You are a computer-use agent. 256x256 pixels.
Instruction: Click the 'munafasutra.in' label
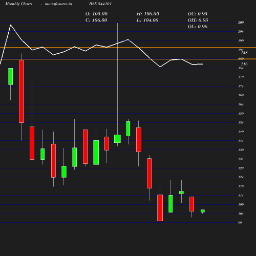[58, 4]
